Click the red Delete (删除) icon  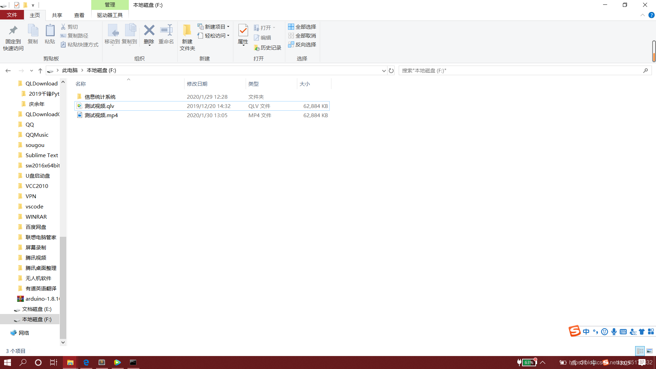tap(149, 30)
